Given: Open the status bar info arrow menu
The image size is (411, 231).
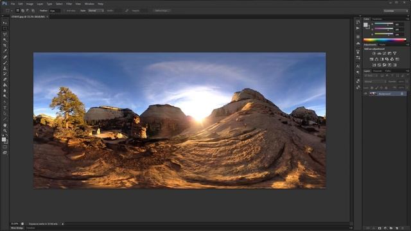Looking at the screenshot, I should (63, 224).
